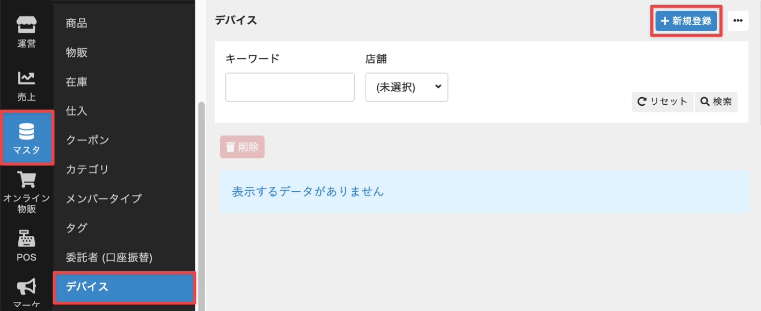
Task: Focus the キーワード input field
Action: pyautogui.click(x=290, y=87)
